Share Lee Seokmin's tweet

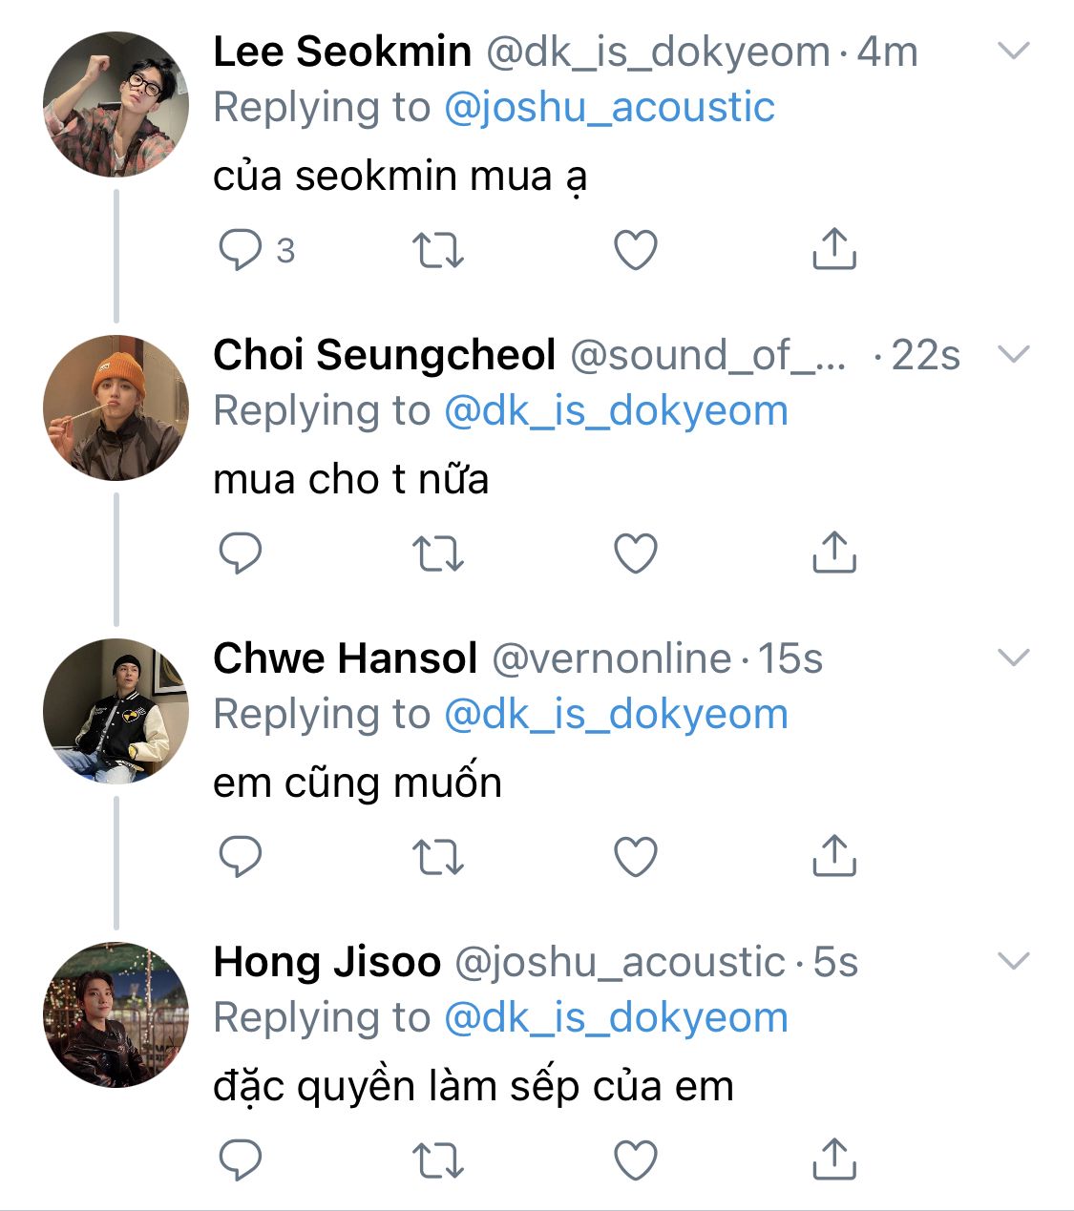click(833, 249)
